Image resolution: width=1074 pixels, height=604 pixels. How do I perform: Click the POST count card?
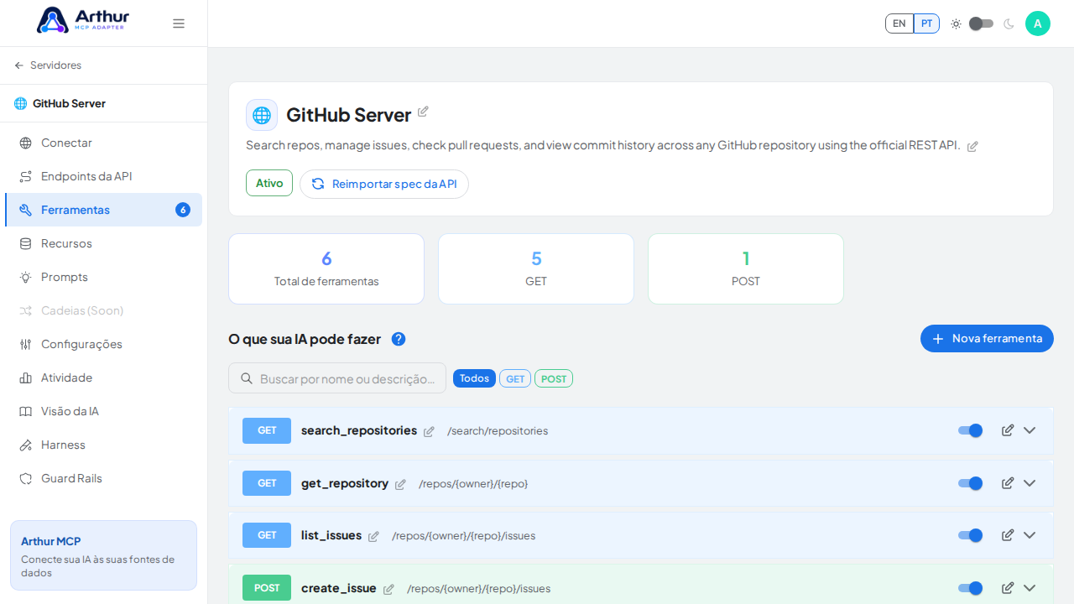point(746,268)
